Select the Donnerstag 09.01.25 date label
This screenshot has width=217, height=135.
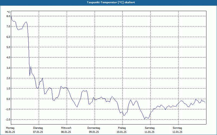(94, 130)
